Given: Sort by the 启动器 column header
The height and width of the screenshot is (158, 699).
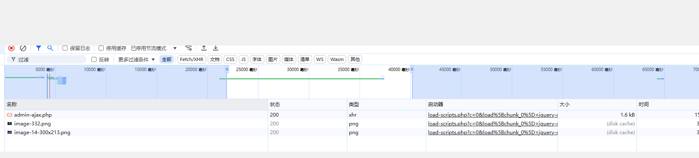Looking at the screenshot, I should click(x=492, y=104).
